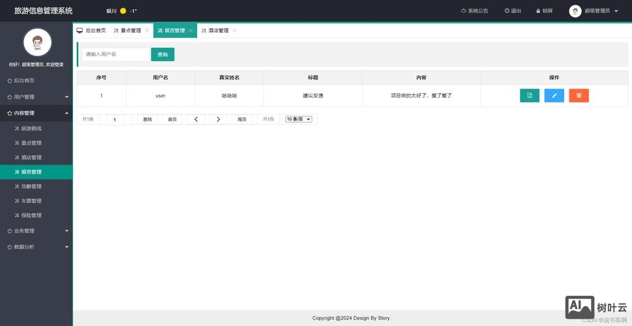Open 保险管理 in the sidebar

pos(37,215)
